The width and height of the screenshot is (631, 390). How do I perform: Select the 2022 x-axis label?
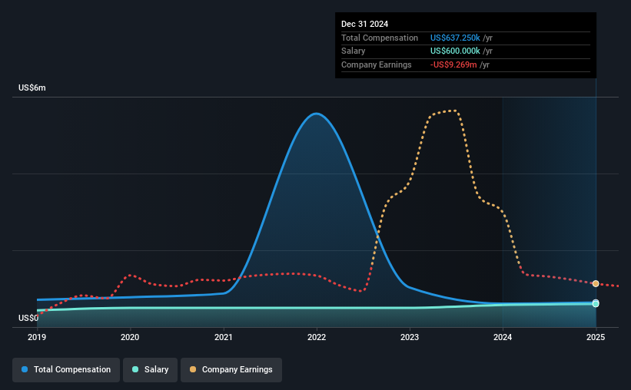coord(317,337)
